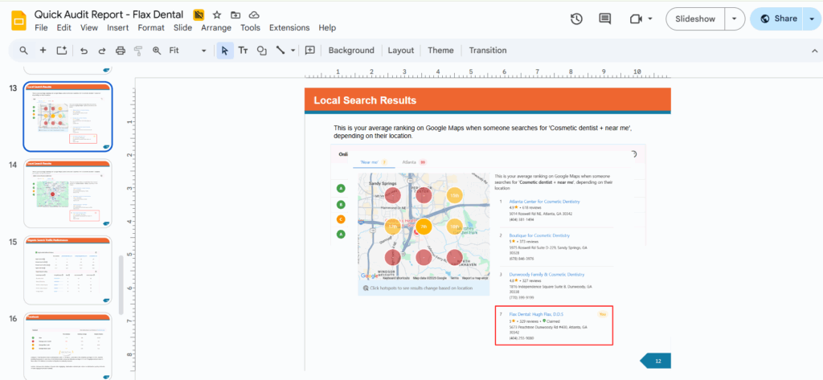Select the text box tool

pos(244,51)
